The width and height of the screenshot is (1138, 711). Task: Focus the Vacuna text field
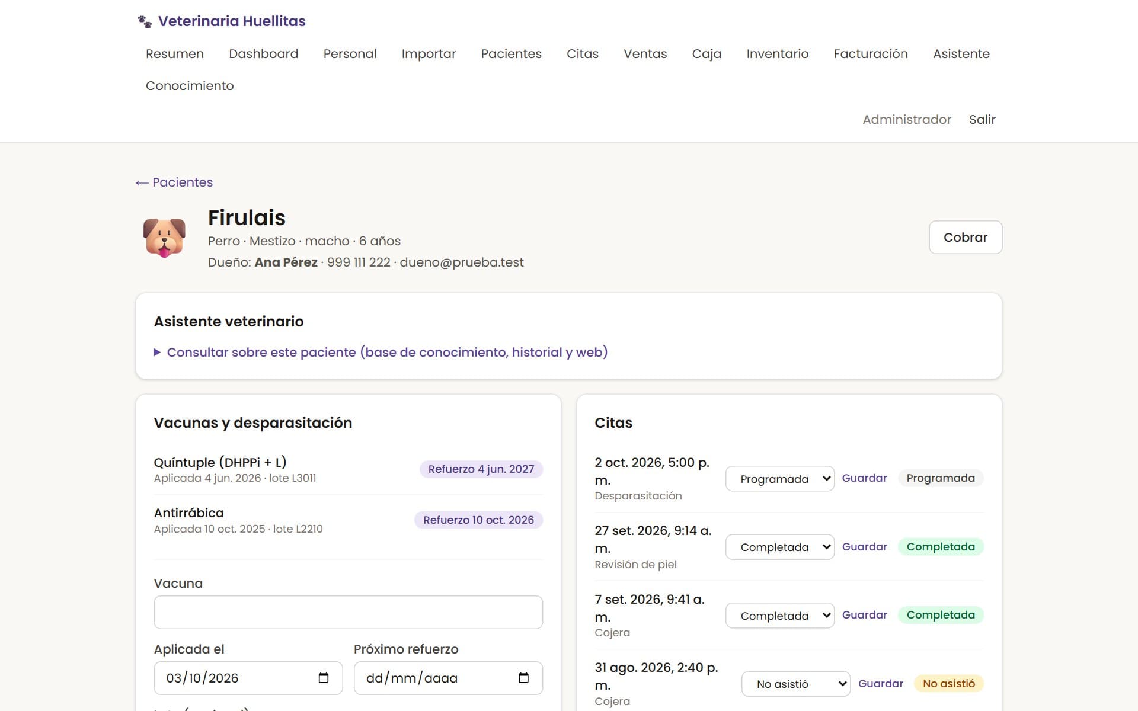pos(348,613)
